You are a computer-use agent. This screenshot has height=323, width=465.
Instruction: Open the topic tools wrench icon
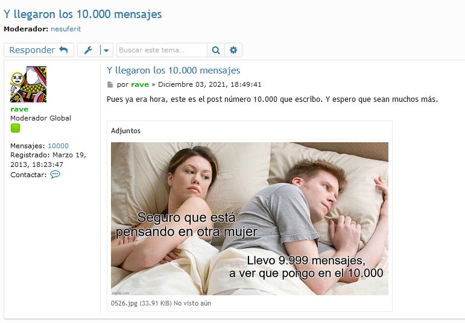click(89, 50)
